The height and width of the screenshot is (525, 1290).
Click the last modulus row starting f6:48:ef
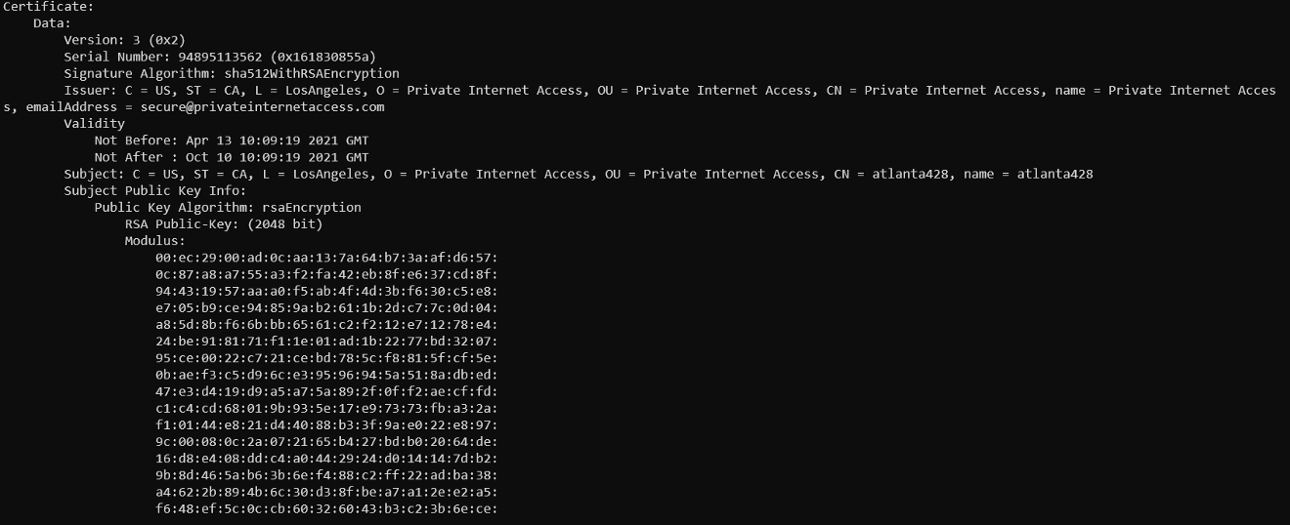(x=326, y=507)
